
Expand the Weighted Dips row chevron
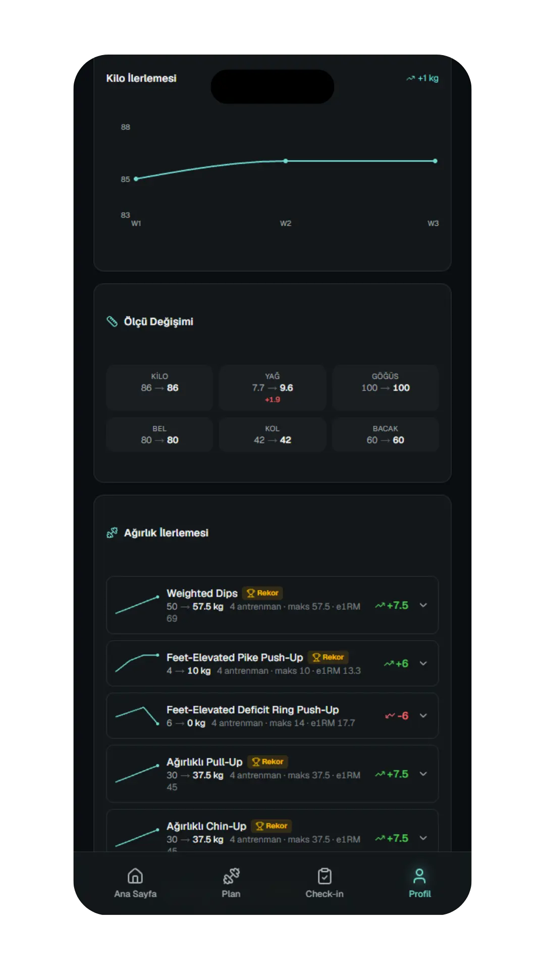click(423, 605)
